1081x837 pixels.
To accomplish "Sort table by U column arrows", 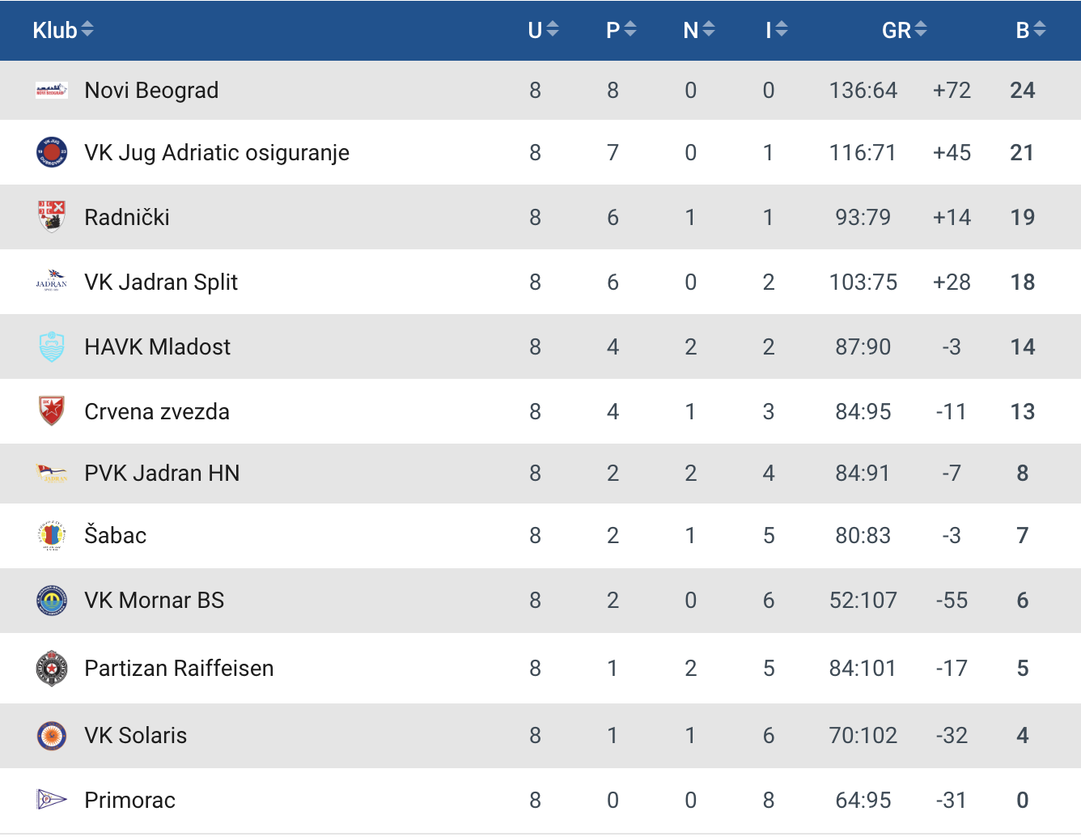I will tap(543, 30).
